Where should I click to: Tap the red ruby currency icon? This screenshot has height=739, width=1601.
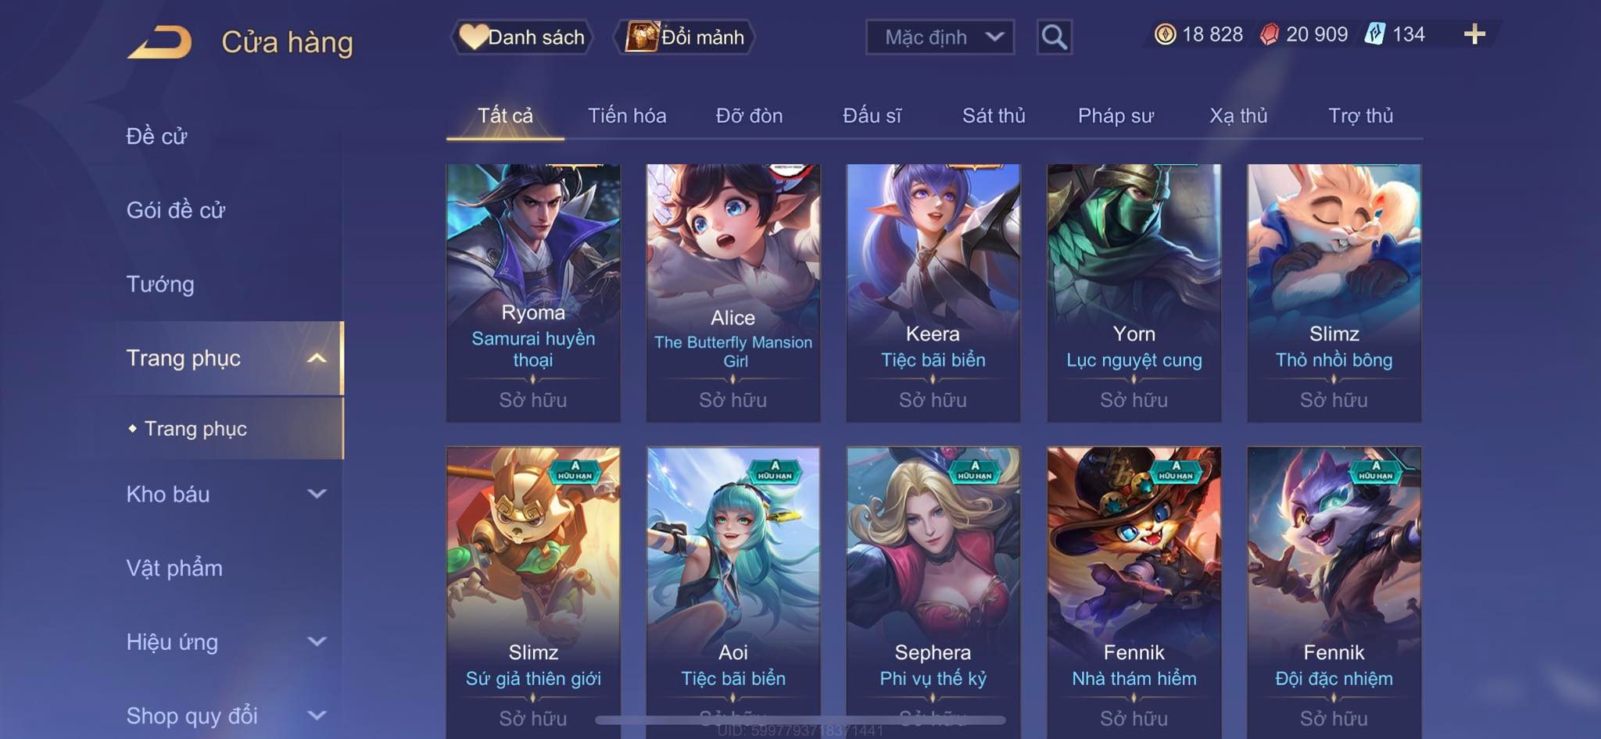pyautogui.click(x=1270, y=34)
